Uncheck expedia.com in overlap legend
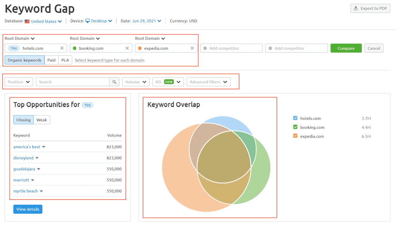This screenshot has height=226, width=396. pos(295,136)
